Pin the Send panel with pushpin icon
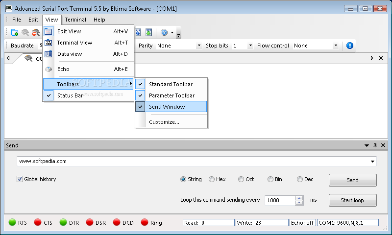 [x=375, y=145]
